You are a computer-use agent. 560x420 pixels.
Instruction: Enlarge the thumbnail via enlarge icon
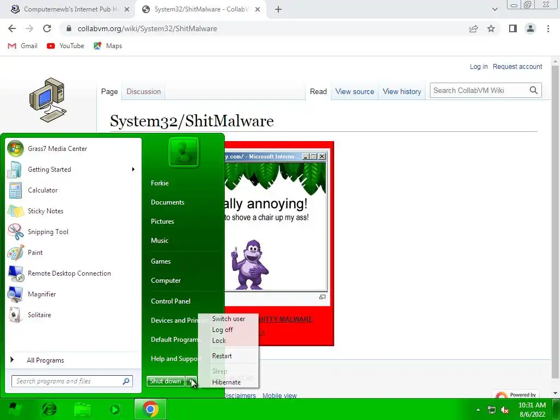pos(322,297)
